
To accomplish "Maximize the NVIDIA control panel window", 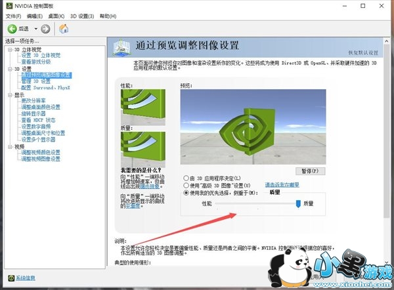I will [x=363, y=6].
